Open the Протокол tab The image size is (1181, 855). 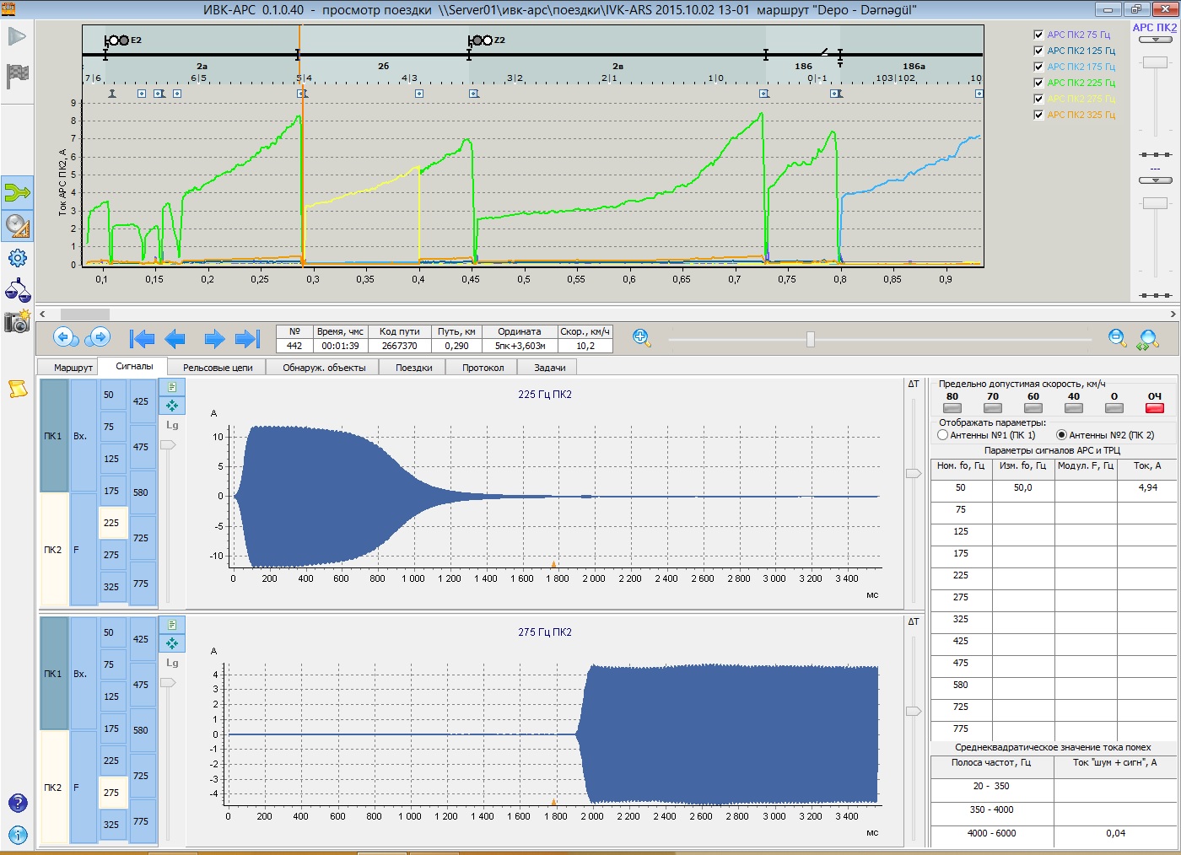click(x=483, y=368)
